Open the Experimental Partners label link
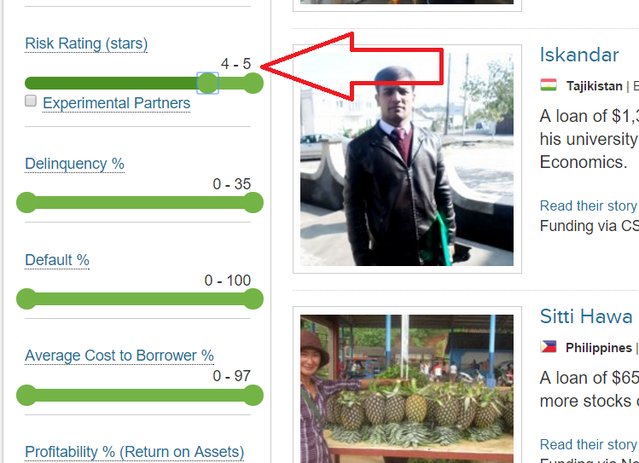 (117, 103)
